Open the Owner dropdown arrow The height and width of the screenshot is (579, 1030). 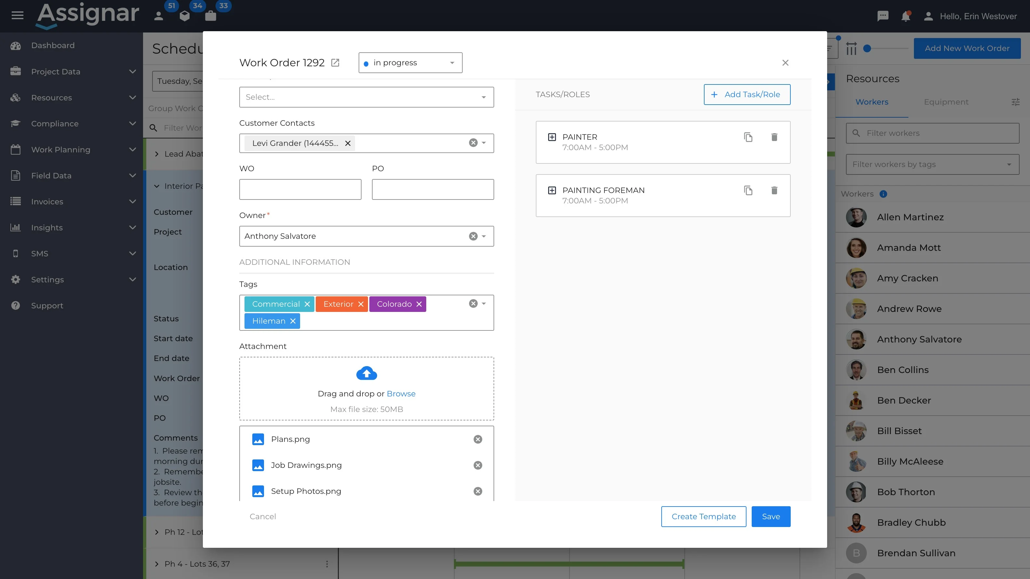(484, 236)
